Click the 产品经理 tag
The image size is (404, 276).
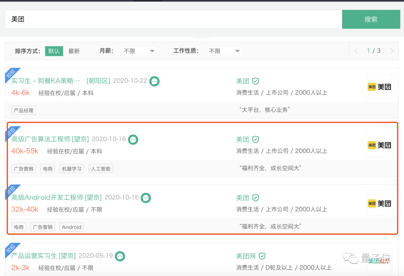pos(24,110)
